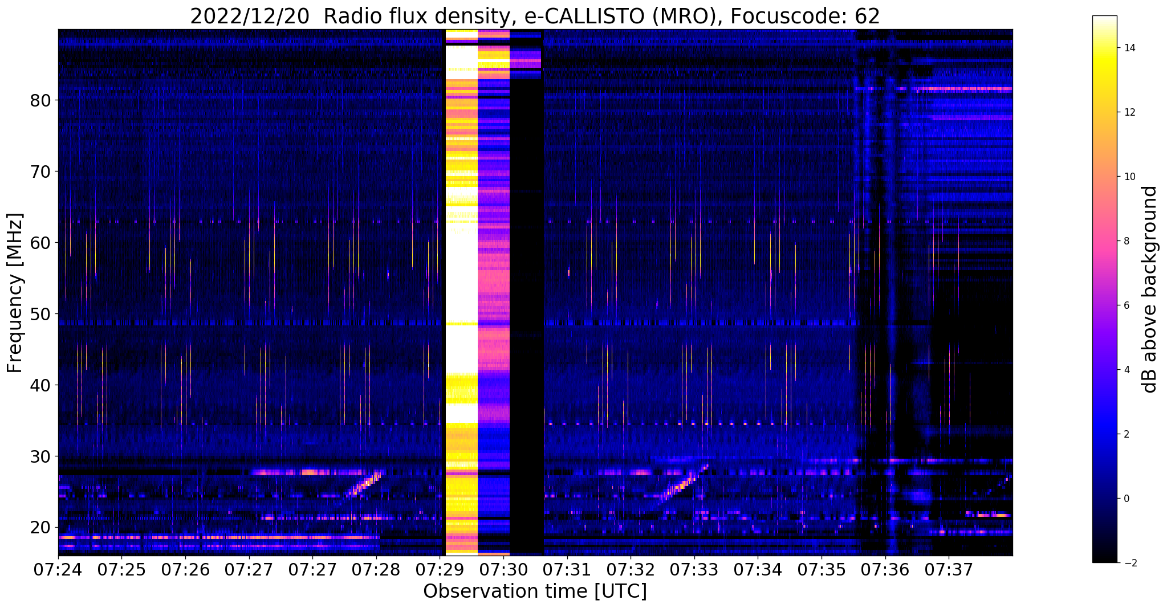
Task: Click the 20 MHz frequency tick label
Action: coord(40,527)
